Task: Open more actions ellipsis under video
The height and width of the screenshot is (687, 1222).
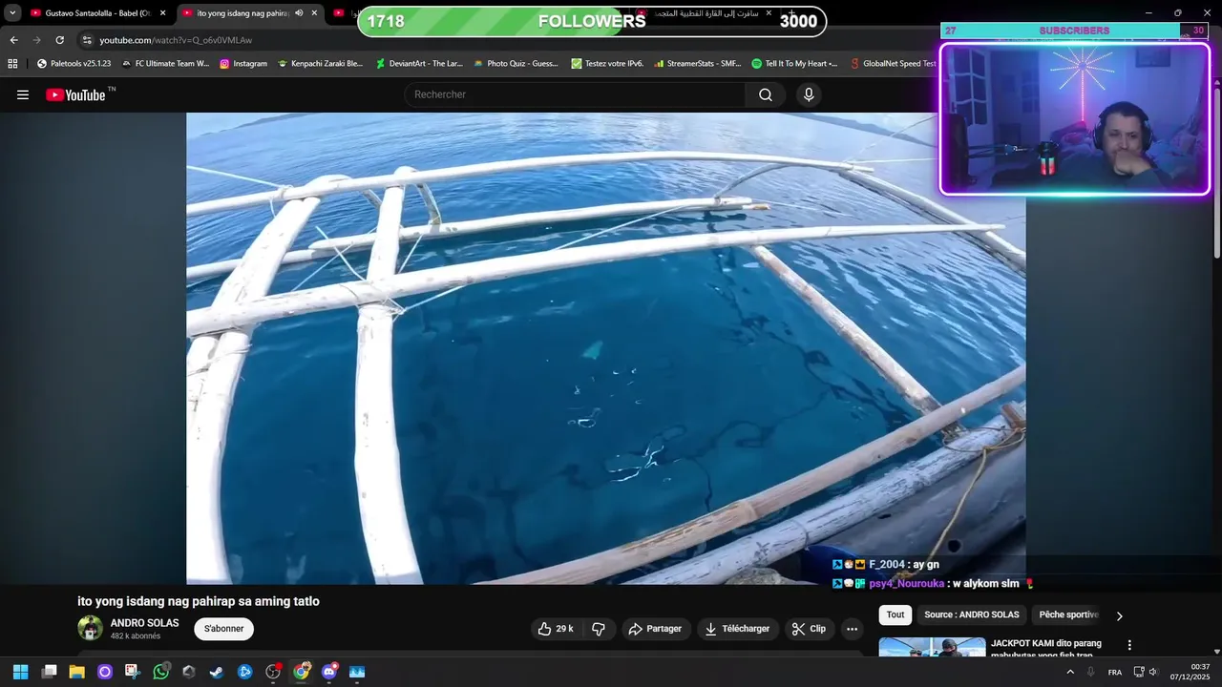Action: coord(852,629)
